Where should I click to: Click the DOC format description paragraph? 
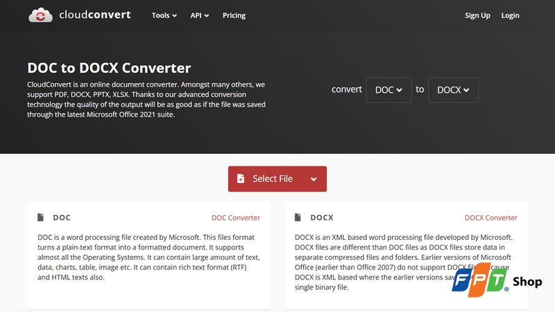click(148, 257)
